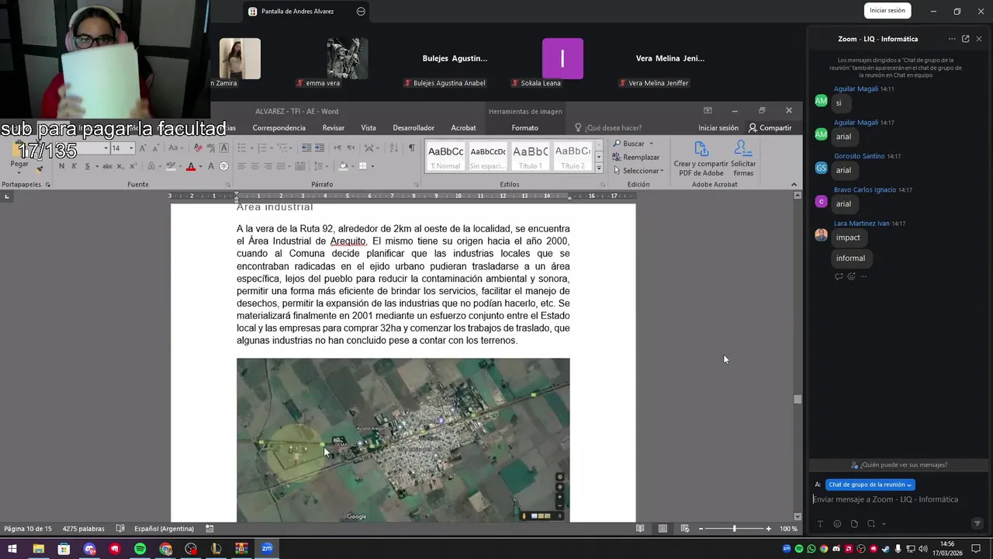Viewport: 993px width, 559px height.
Task: Toggle italic (K) formatting in Word
Action: tap(74, 166)
